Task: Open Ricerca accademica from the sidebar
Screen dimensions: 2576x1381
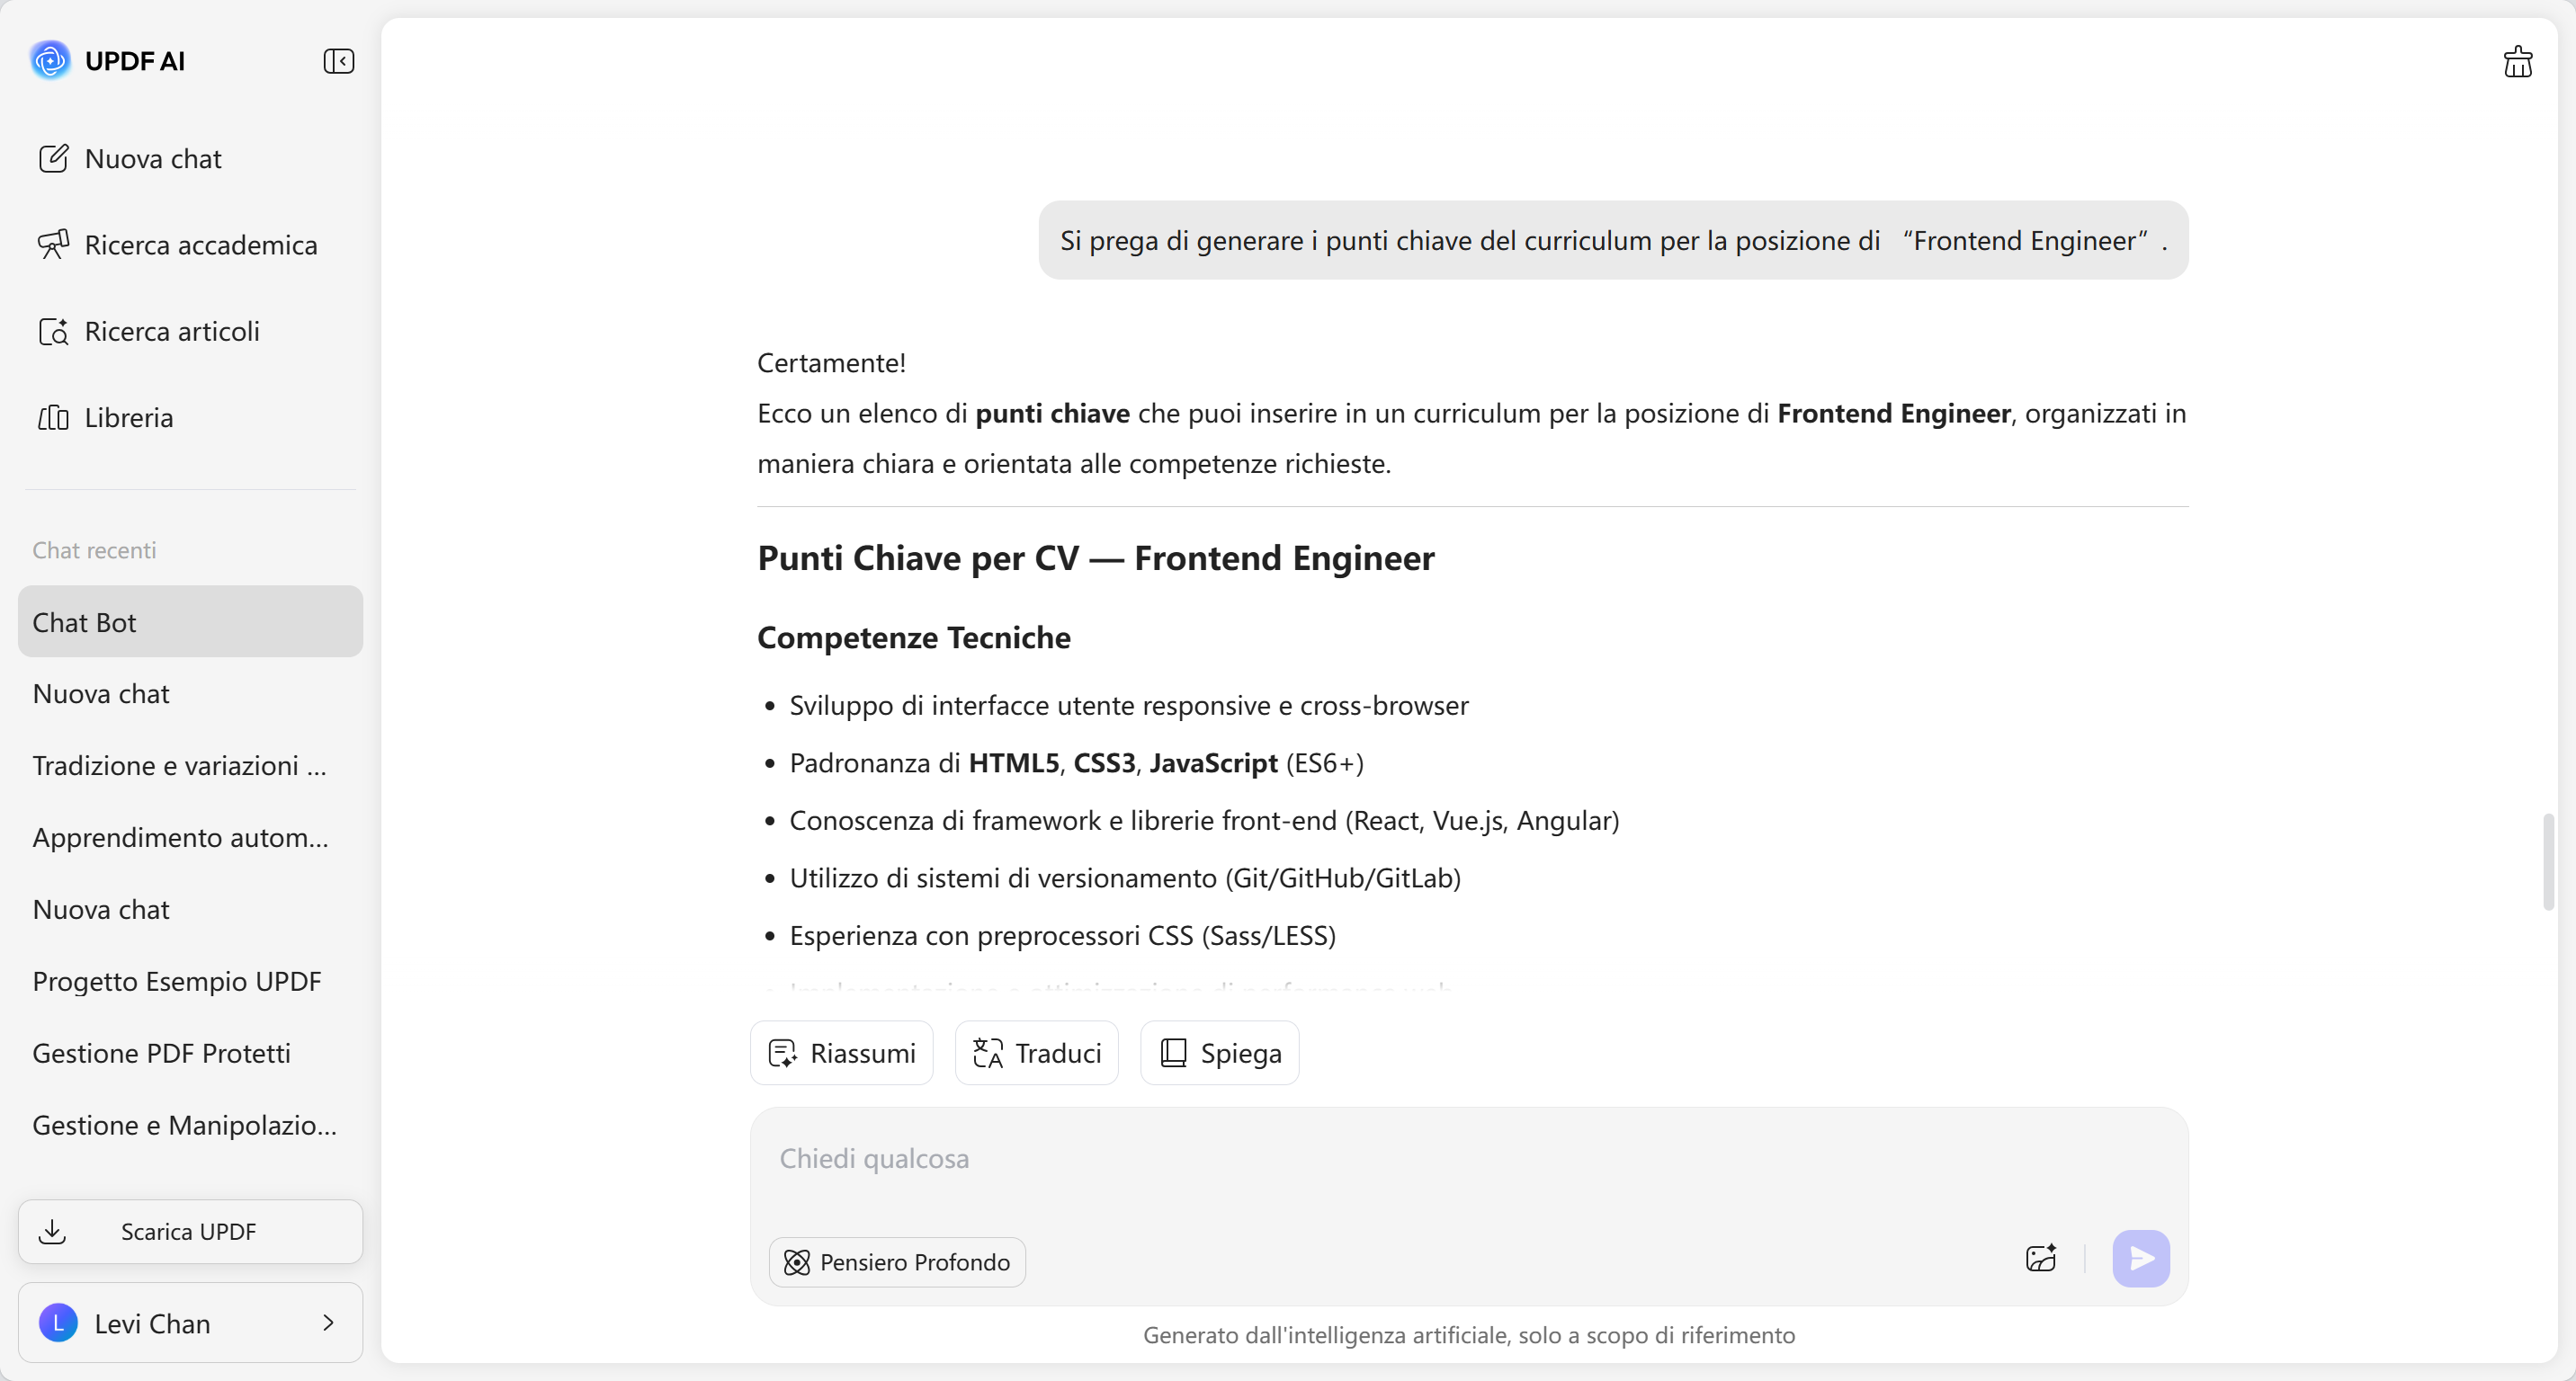Action: point(200,245)
